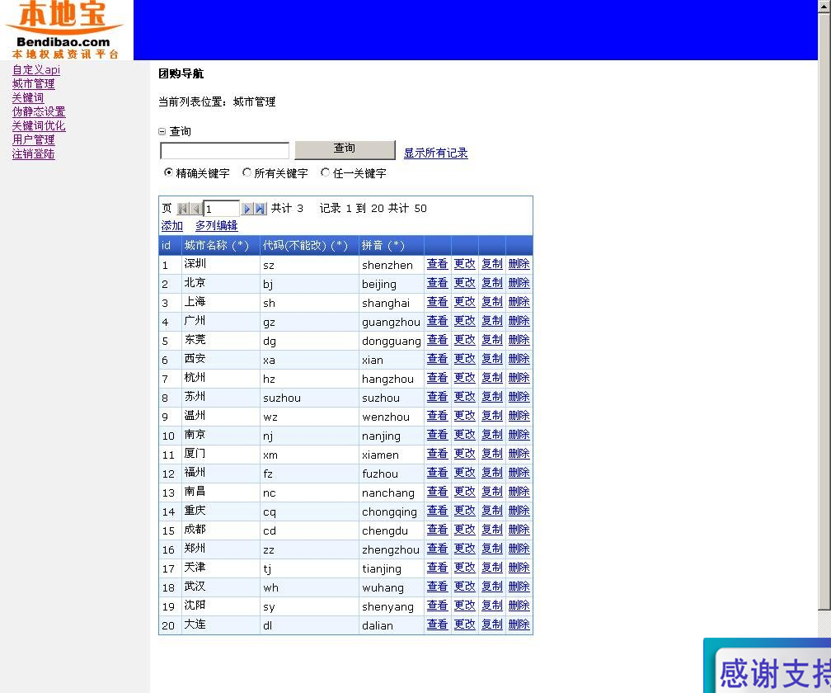The image size is (831, 693).
Task: Delete the 广州 row with 删除
Action: coord(519,321)
